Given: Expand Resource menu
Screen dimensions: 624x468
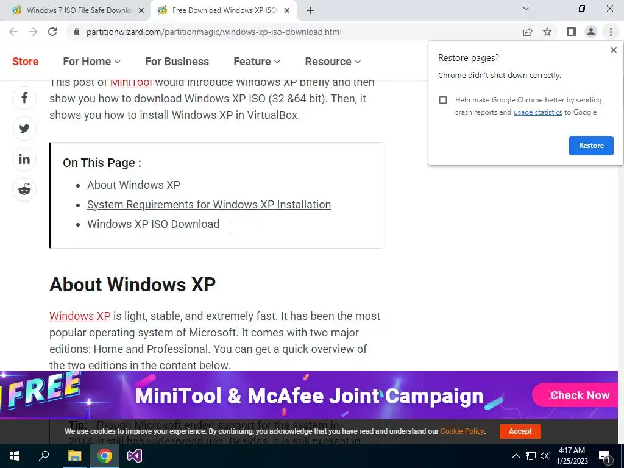Looking at the screenshot, I should pyautogui.click(x=333, y=62).
